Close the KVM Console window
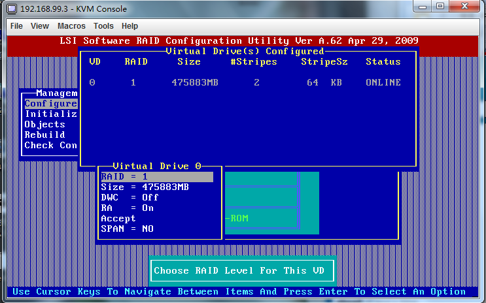This screenshot has height=303, width=486. 464,7
